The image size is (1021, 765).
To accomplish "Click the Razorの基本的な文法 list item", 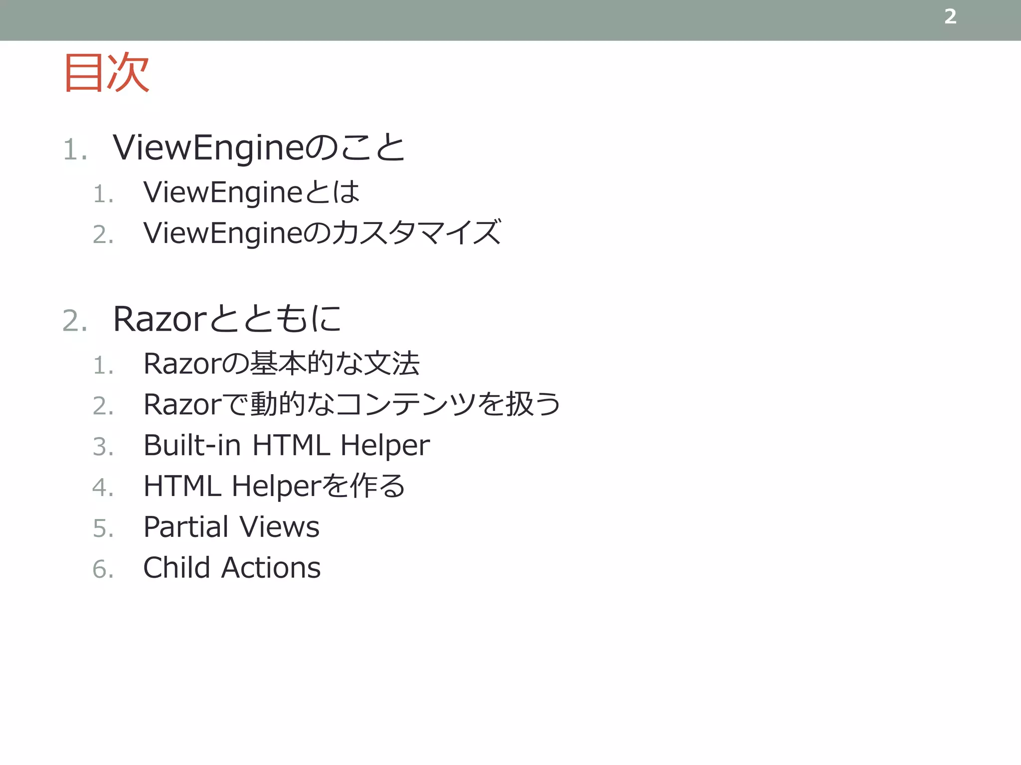I will click(x=281, y=364).
